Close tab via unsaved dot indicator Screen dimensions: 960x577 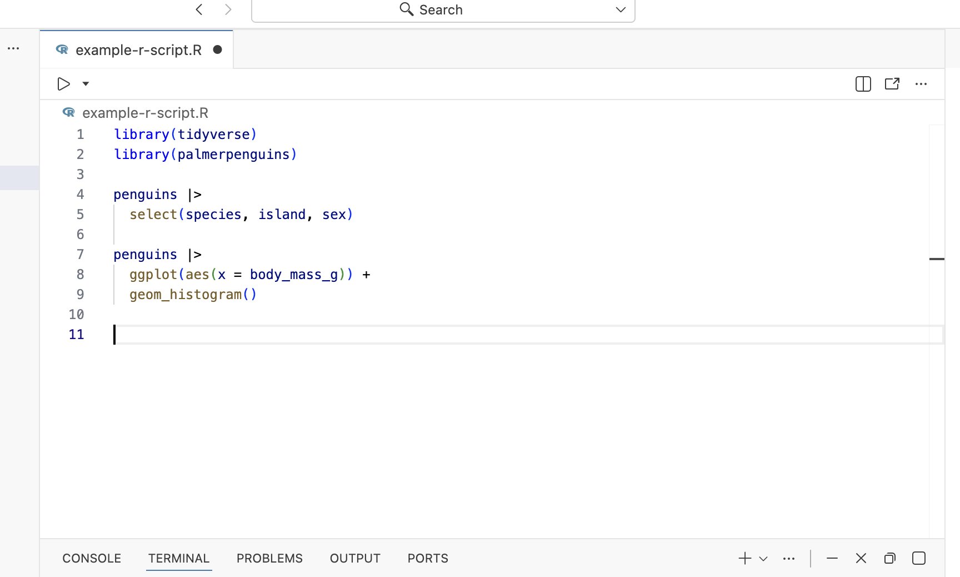click(x=218, y=50)
